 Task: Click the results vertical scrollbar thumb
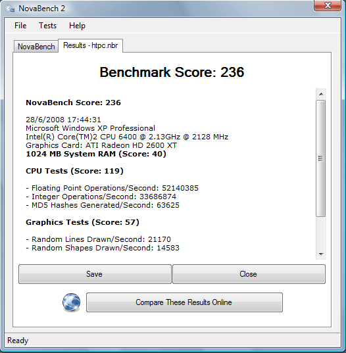pos(321,158)
